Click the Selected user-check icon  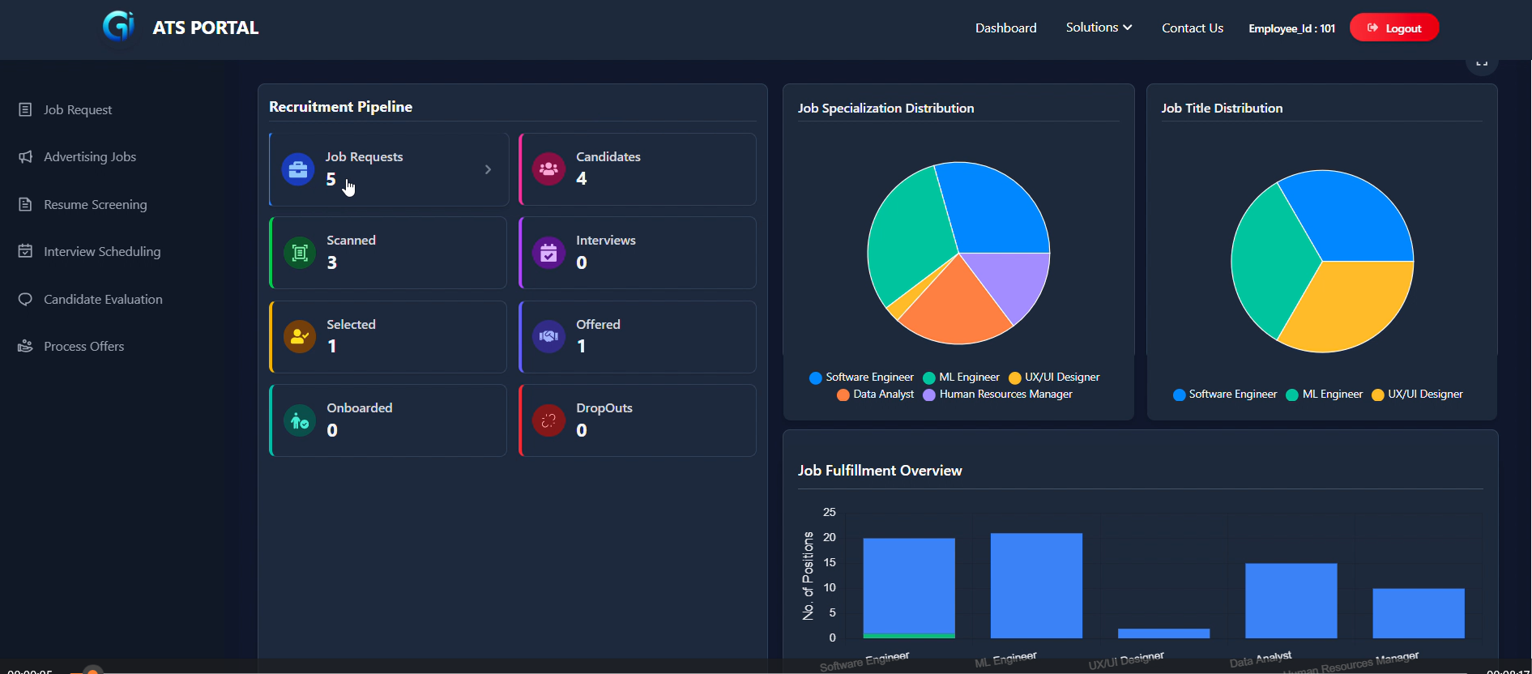(300, 336)
